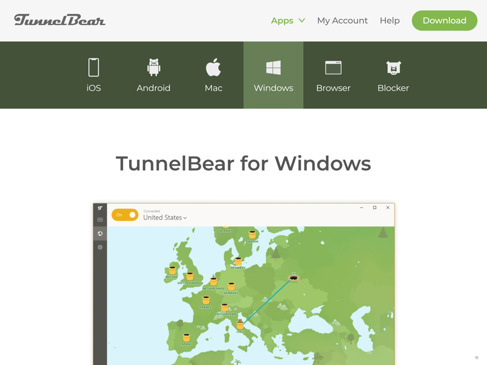Click the Connected status text
Screen dimensions: 487x365
pos(152,211)
